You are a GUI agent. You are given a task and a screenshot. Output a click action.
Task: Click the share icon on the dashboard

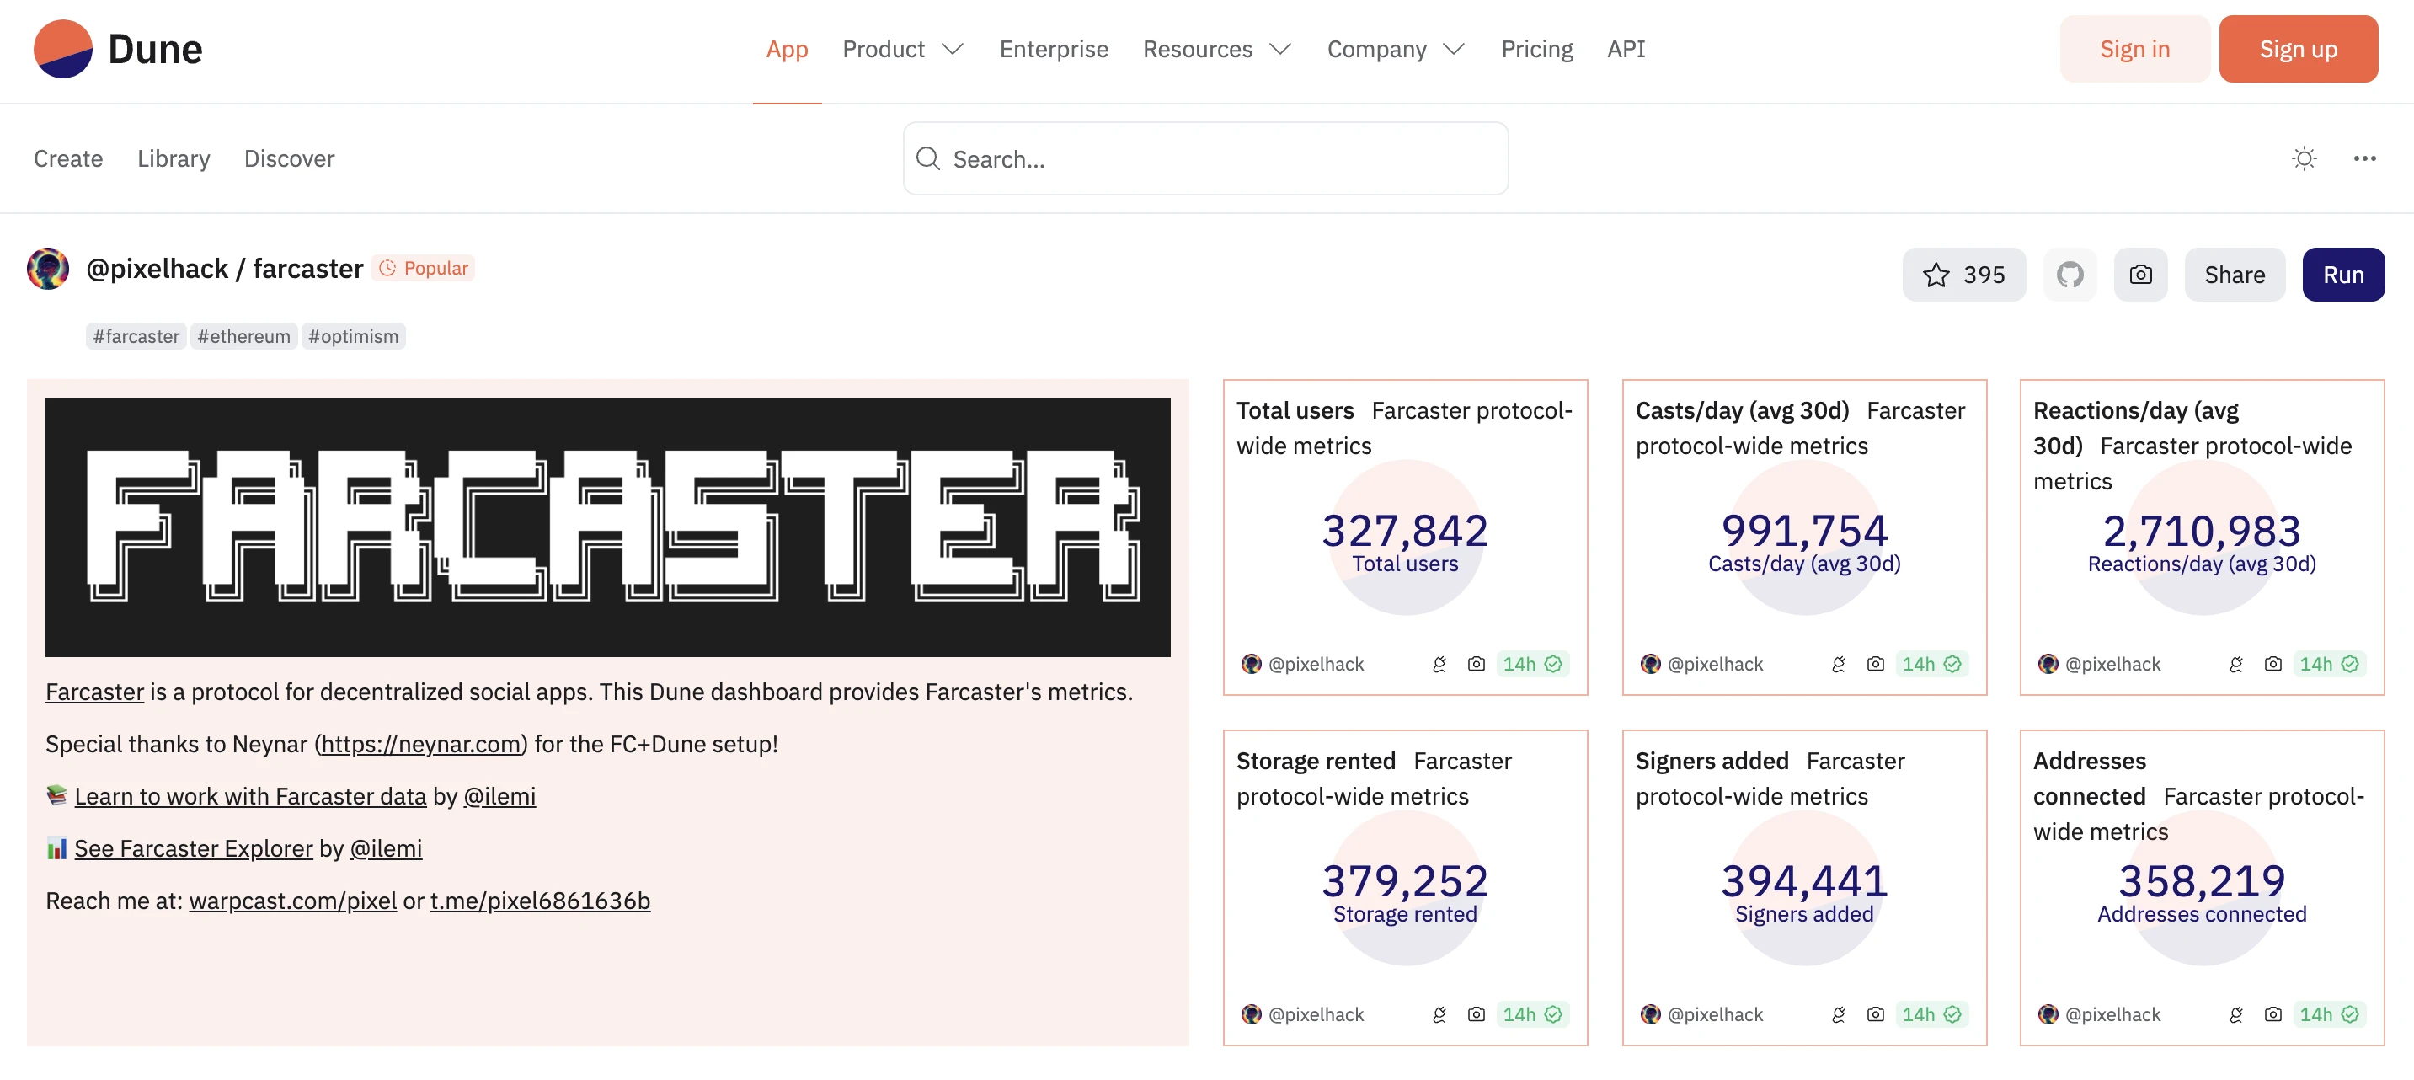tap(2235, 275)
